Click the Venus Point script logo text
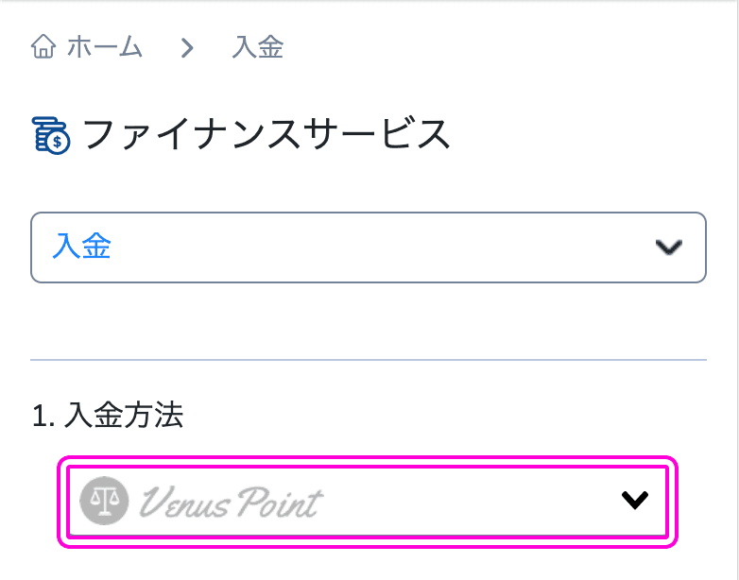 232,503
